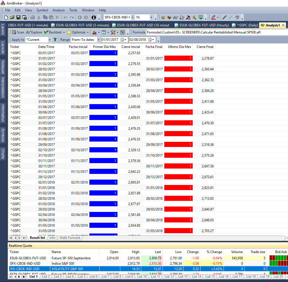Click the New document icon
Viewport: 288px width, 282px height.
(x=6, y=17)
